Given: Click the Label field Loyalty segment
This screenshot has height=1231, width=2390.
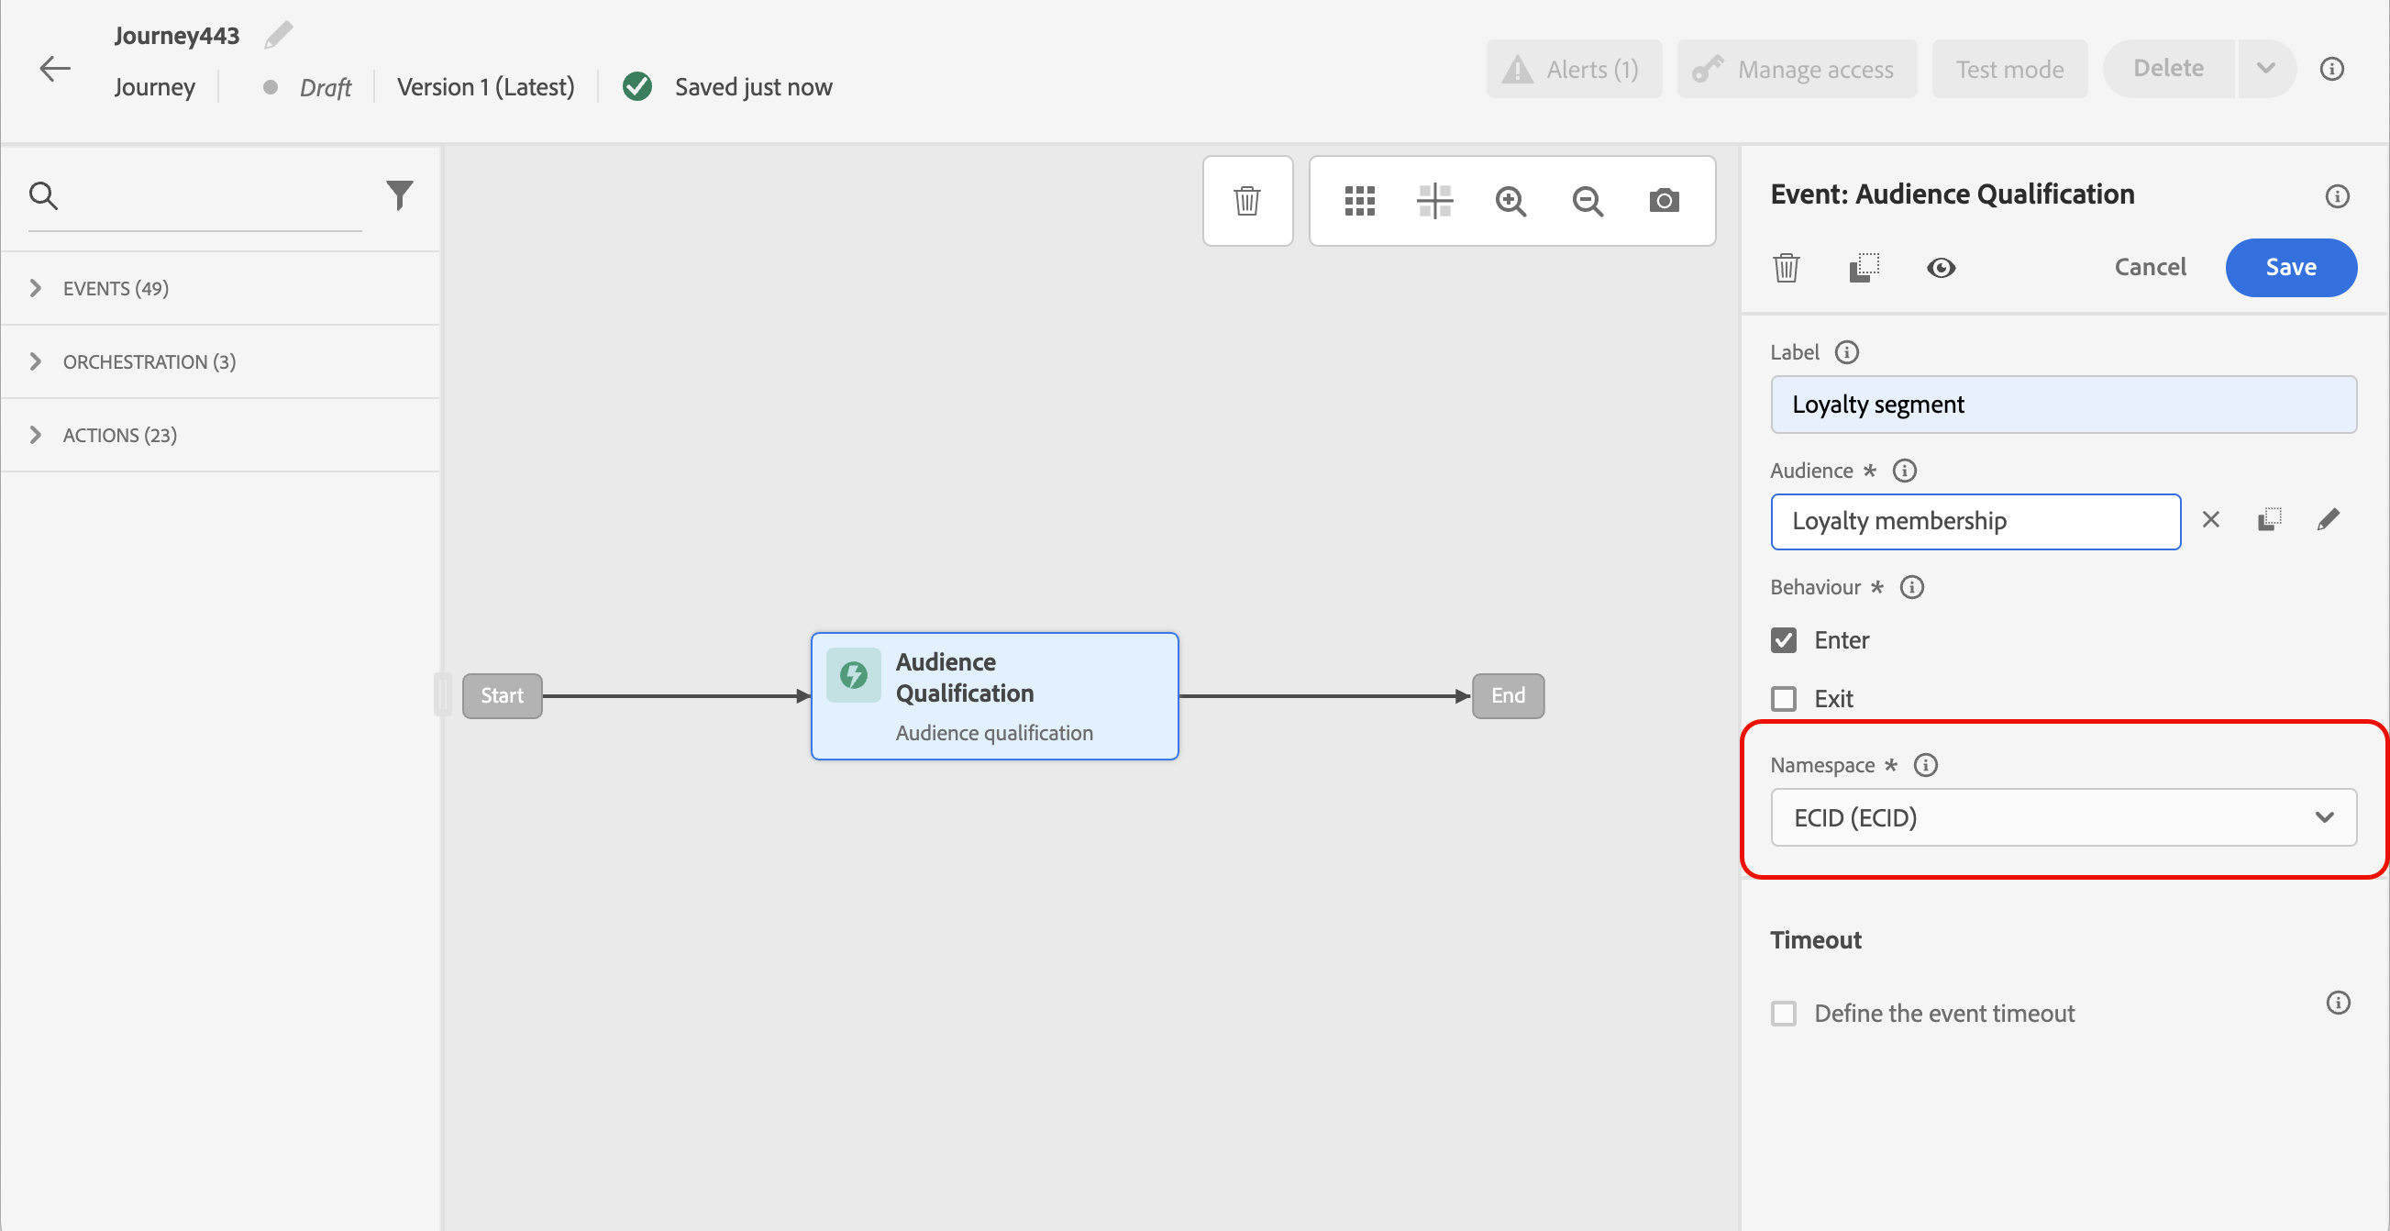Looking at the screenshot, I should (2063, 405).
